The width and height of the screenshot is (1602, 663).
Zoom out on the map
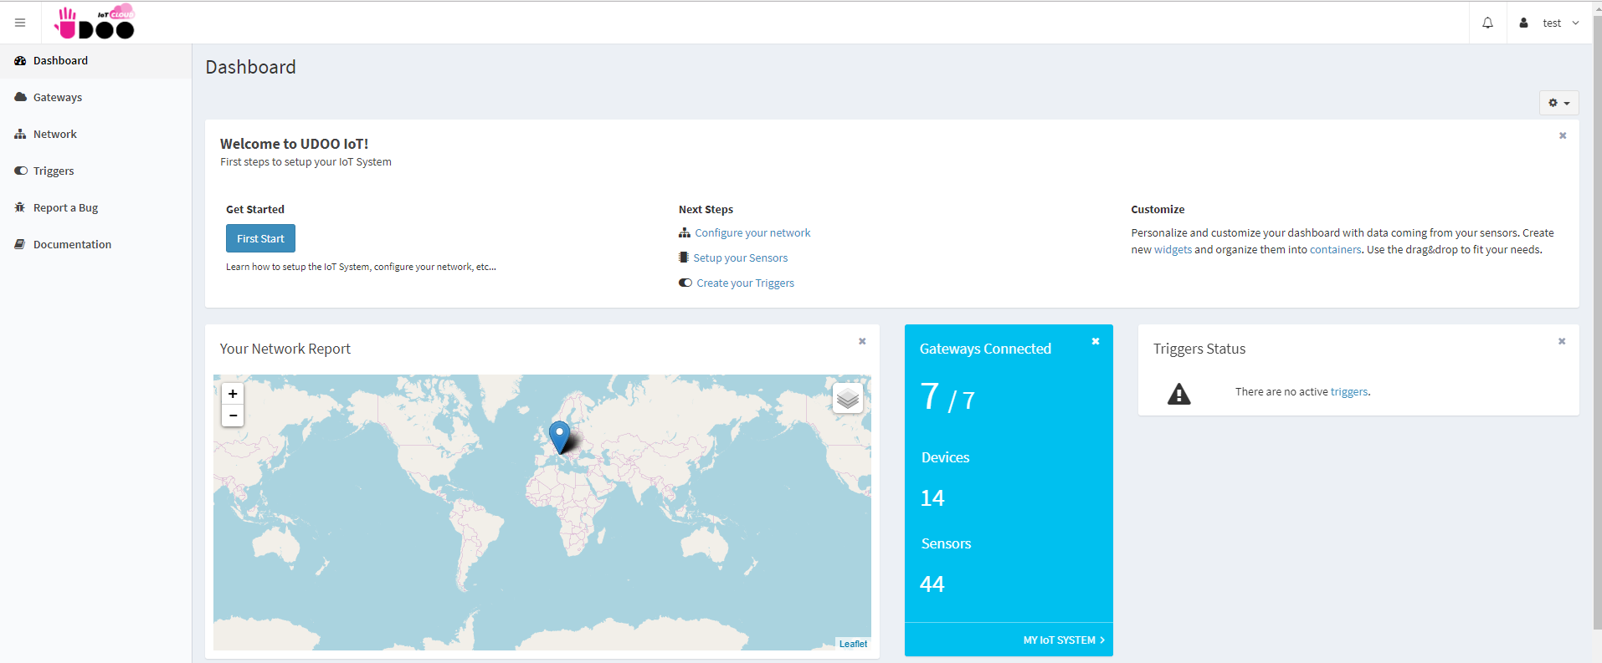(233, 416)
